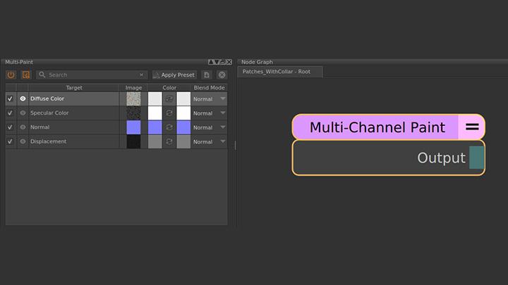Click Normal row image thumbnail

click(133, 127)
